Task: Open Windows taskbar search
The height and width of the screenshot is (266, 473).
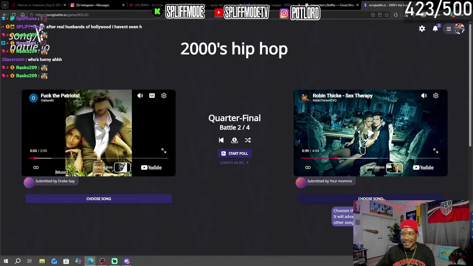Action: click(x=18, y=262)
